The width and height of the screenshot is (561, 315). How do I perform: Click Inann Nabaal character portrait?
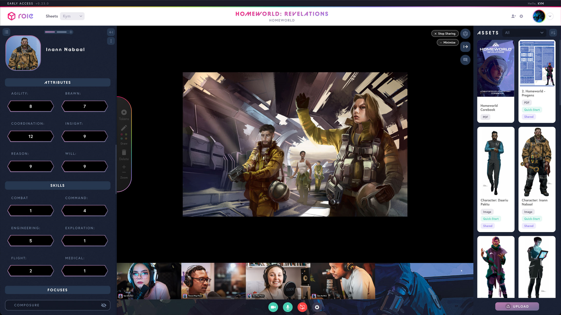coord(23,53)
